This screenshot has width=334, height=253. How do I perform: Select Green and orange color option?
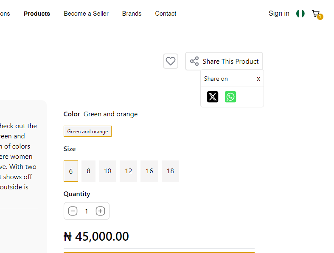click(87, 131)
